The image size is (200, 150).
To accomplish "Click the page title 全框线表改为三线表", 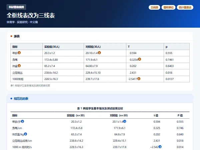I will (31, 15).
